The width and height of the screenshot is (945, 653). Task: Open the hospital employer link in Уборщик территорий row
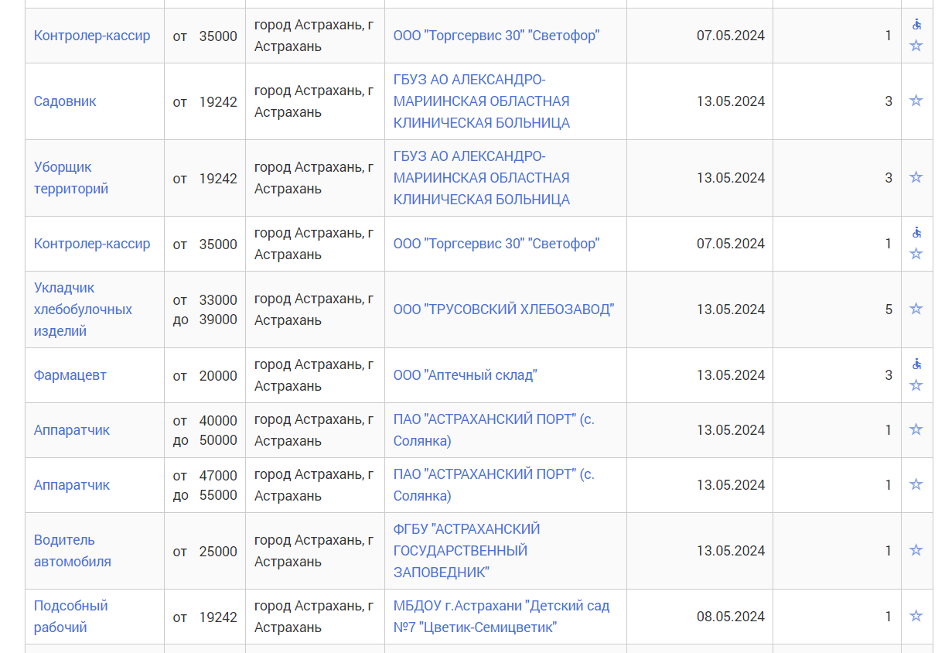[x=481, y=178]
